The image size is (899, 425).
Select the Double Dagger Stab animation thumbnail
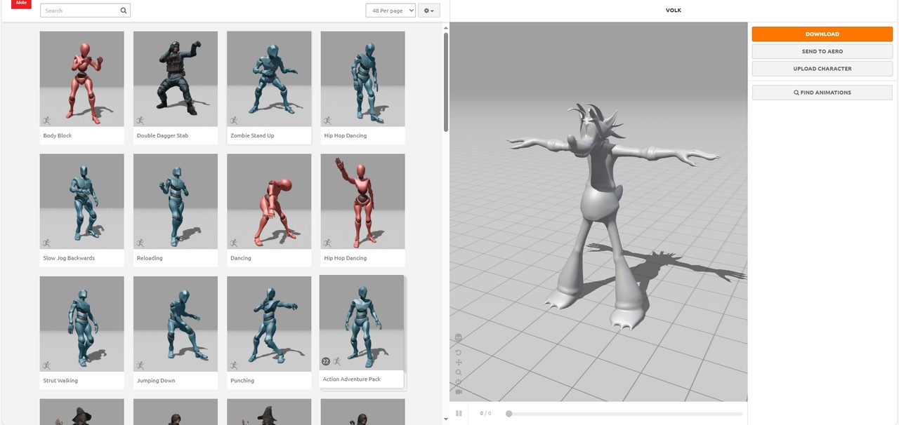click(x=176, y=79)
